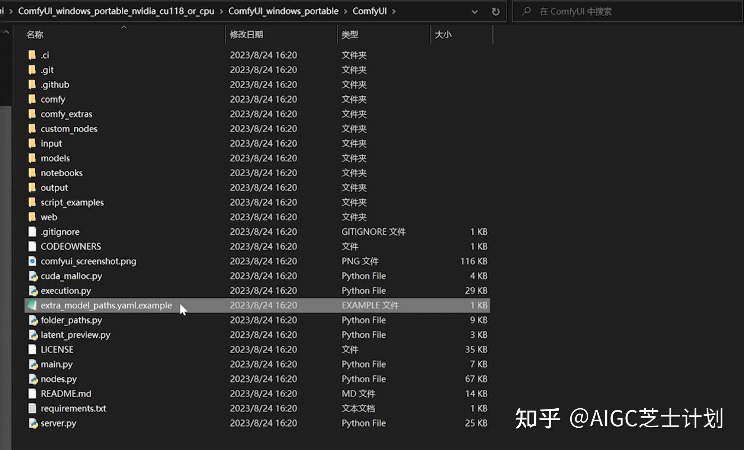Click the latent_preview.py Python icon
Screen dimensions: 744x450
(33, 335)
